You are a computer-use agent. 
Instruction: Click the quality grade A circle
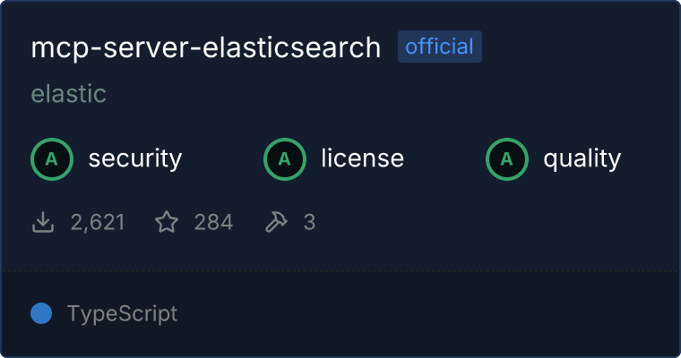(507, 159)
